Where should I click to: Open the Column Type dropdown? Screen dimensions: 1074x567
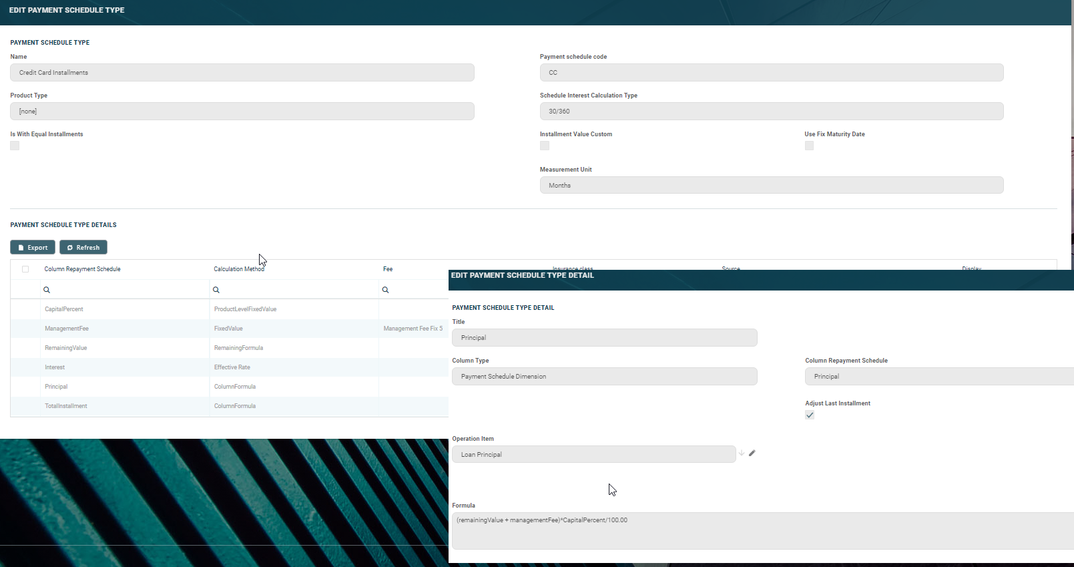pos(604,377)
